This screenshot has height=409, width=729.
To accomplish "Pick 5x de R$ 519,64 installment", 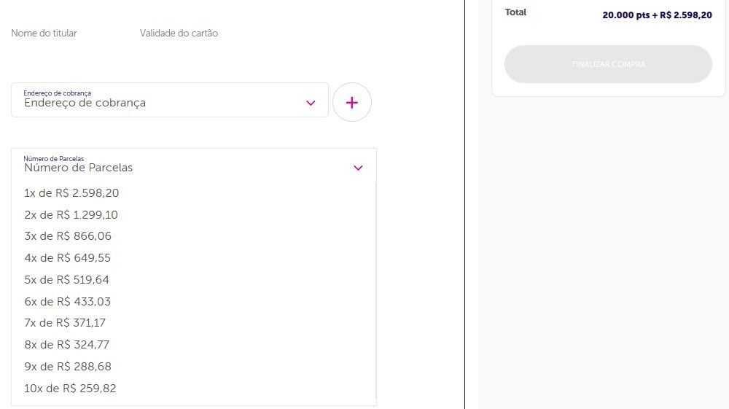I will coord(193,280).
